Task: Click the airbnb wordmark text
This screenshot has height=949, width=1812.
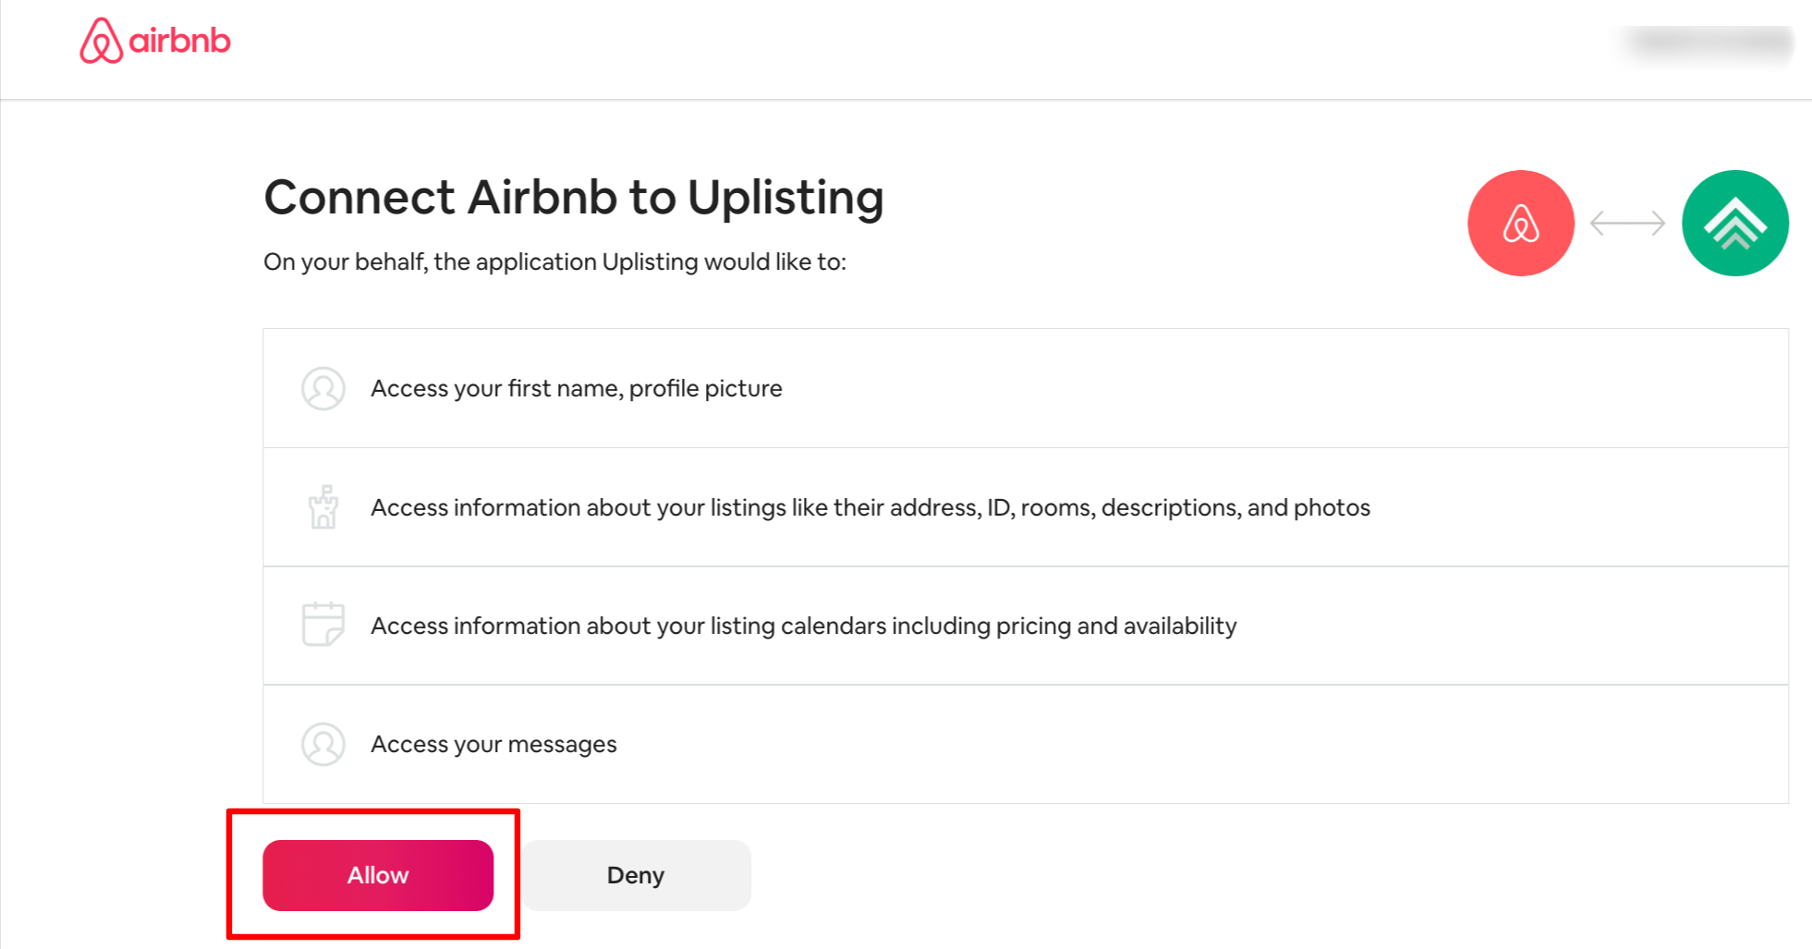Action: tap(179, 42)
